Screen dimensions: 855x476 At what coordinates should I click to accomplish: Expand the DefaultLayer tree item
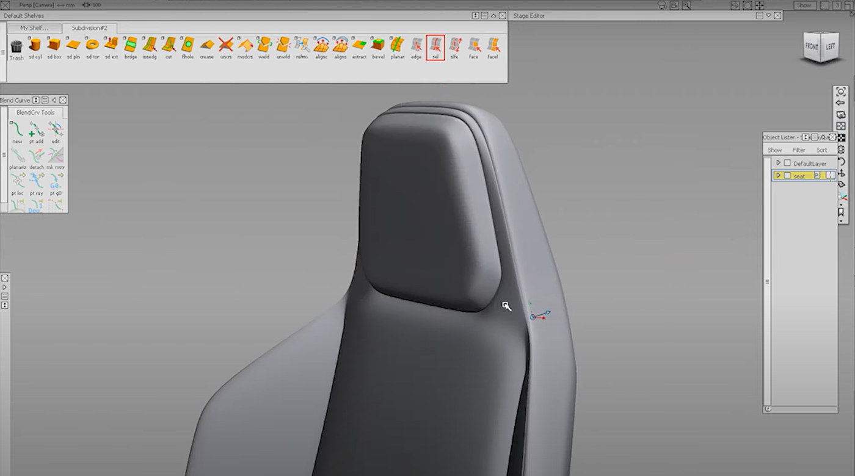coord(778,163)
